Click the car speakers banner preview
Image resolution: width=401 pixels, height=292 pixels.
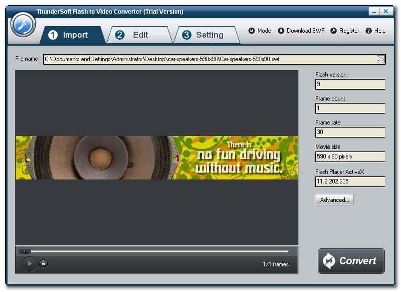click(156, 158)
